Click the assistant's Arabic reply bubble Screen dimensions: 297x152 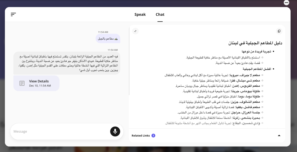click(x=67, y=63)
